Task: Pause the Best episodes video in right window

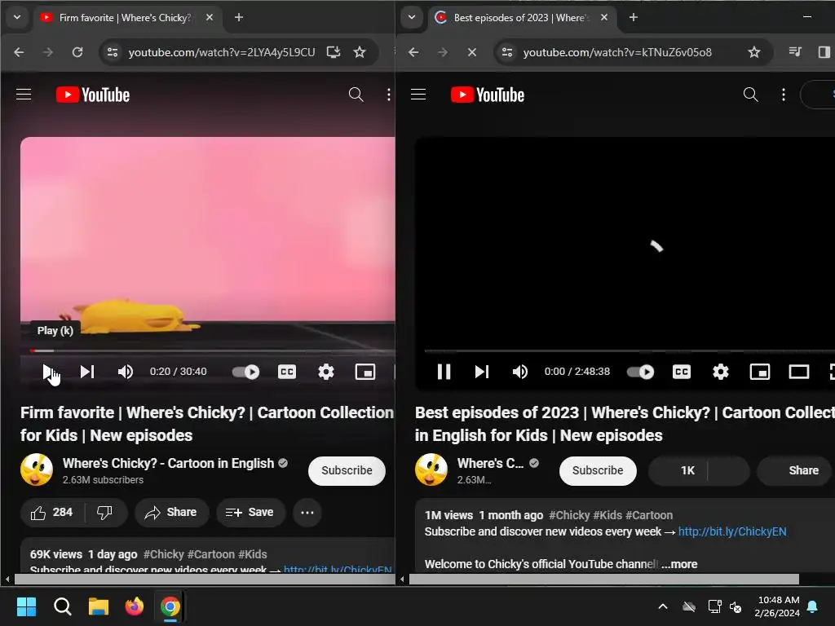Action: click(x=444, y=372)
